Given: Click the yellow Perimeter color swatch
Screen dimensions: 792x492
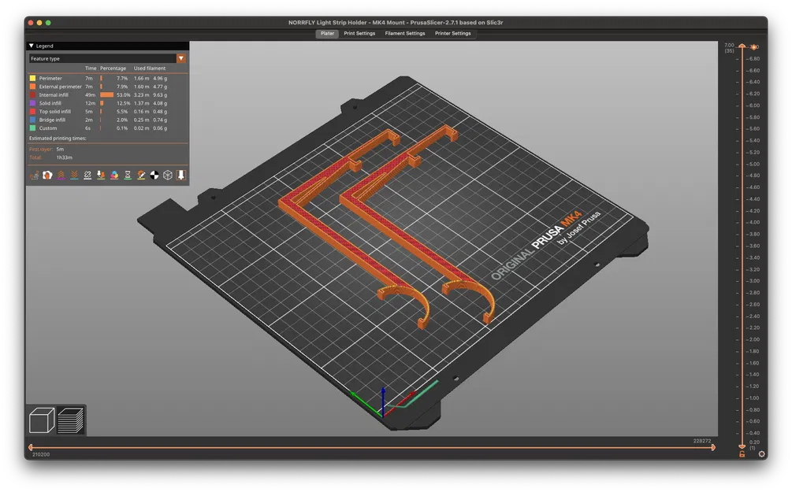Looking at the screenshot, I should pyautogui.click(x=32, y=78).
